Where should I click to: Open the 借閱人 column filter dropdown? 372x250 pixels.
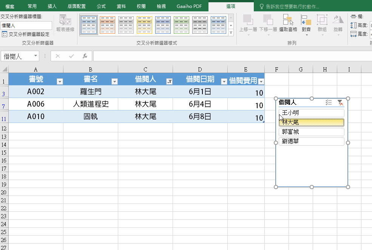169,81
